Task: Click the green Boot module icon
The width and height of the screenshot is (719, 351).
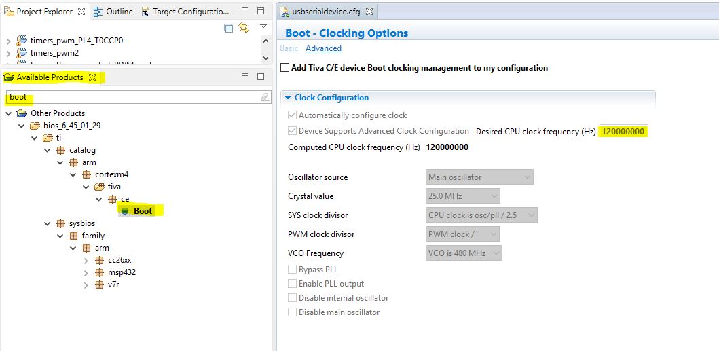Action: (125, 211)
